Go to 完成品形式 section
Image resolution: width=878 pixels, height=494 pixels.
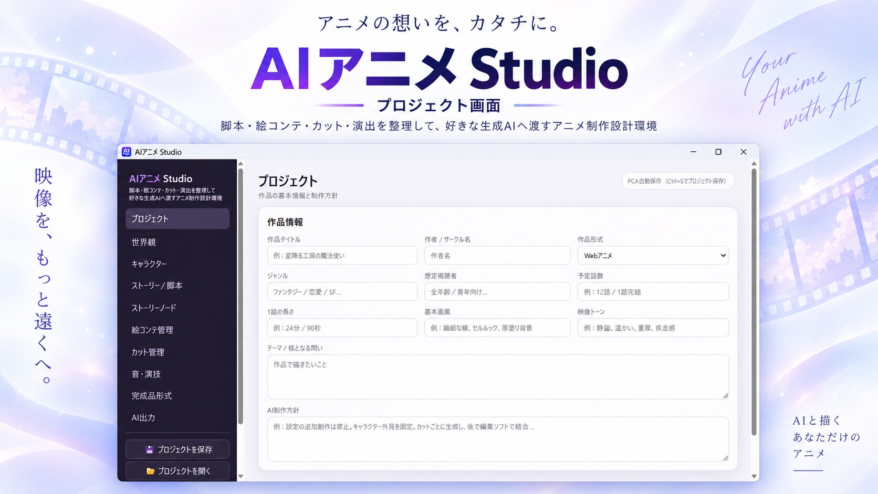(x=177, y=395)
